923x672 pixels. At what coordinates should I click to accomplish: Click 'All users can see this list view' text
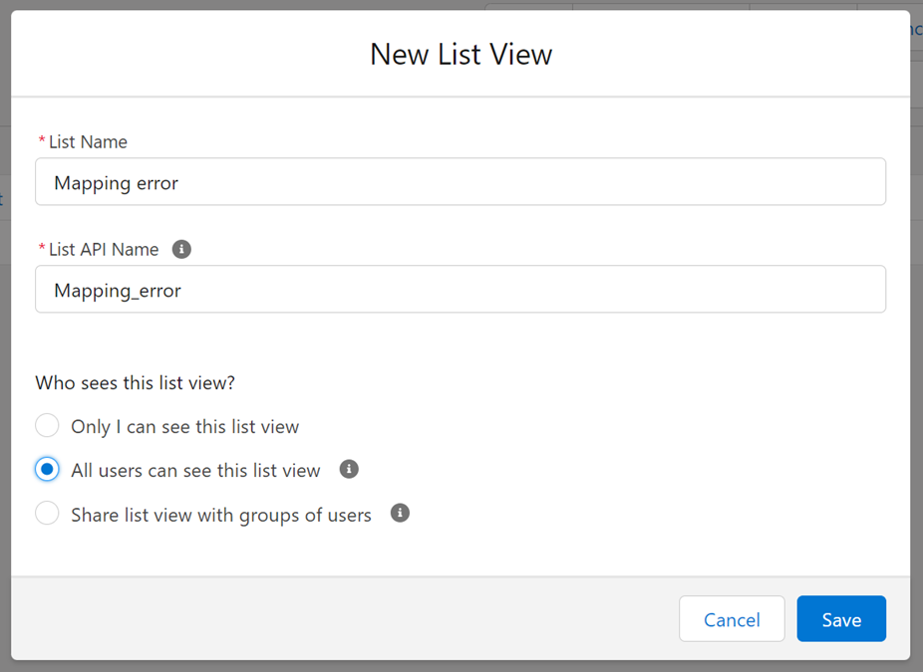click(x=195, y=470)
